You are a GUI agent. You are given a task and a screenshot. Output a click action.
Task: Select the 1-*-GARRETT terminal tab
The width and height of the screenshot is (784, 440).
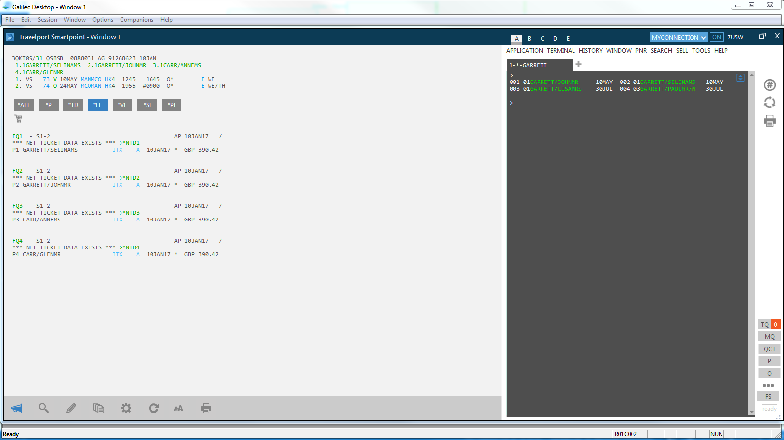pos(540,65)
